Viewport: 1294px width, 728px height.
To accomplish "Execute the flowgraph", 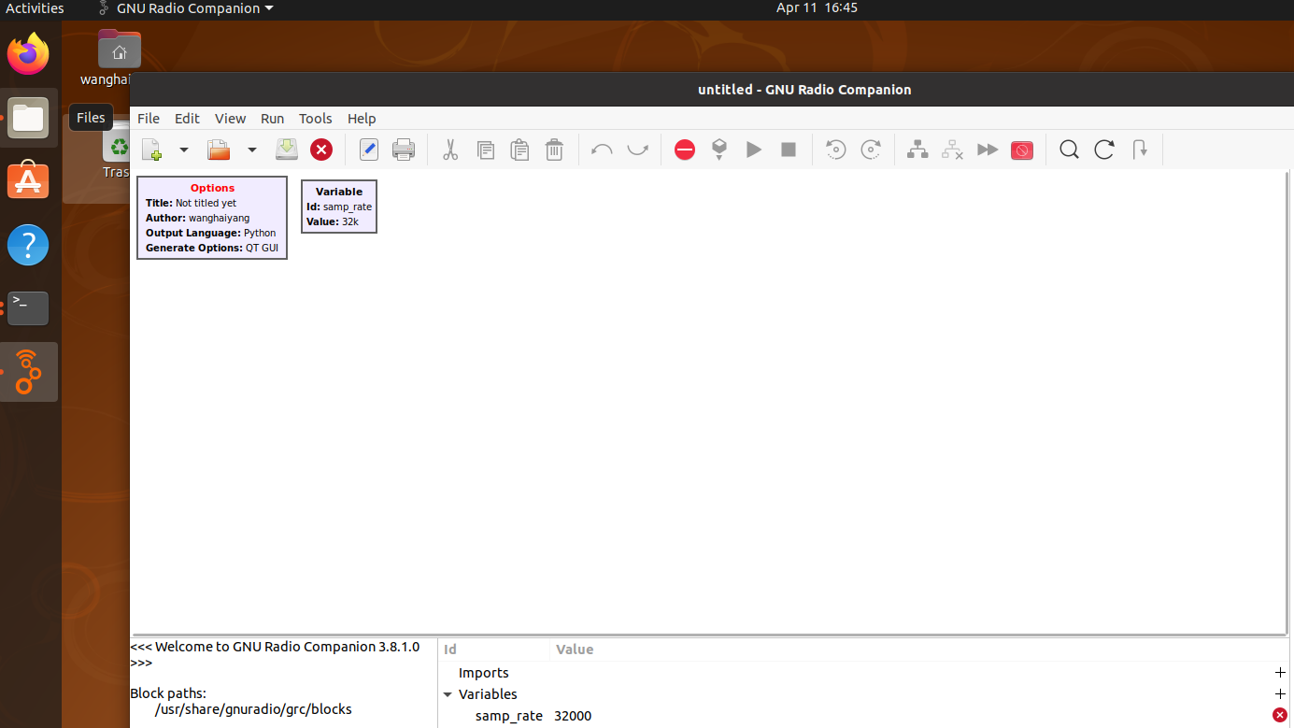I will coord(754,150).
